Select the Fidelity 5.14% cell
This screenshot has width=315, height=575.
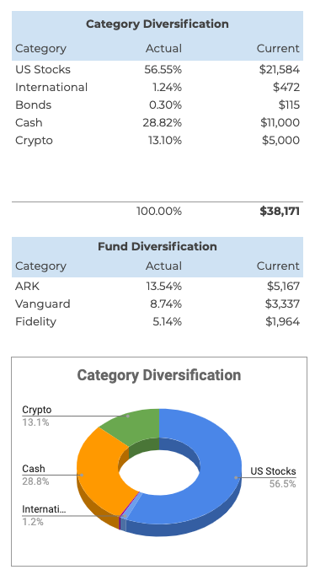click(167, 321)
